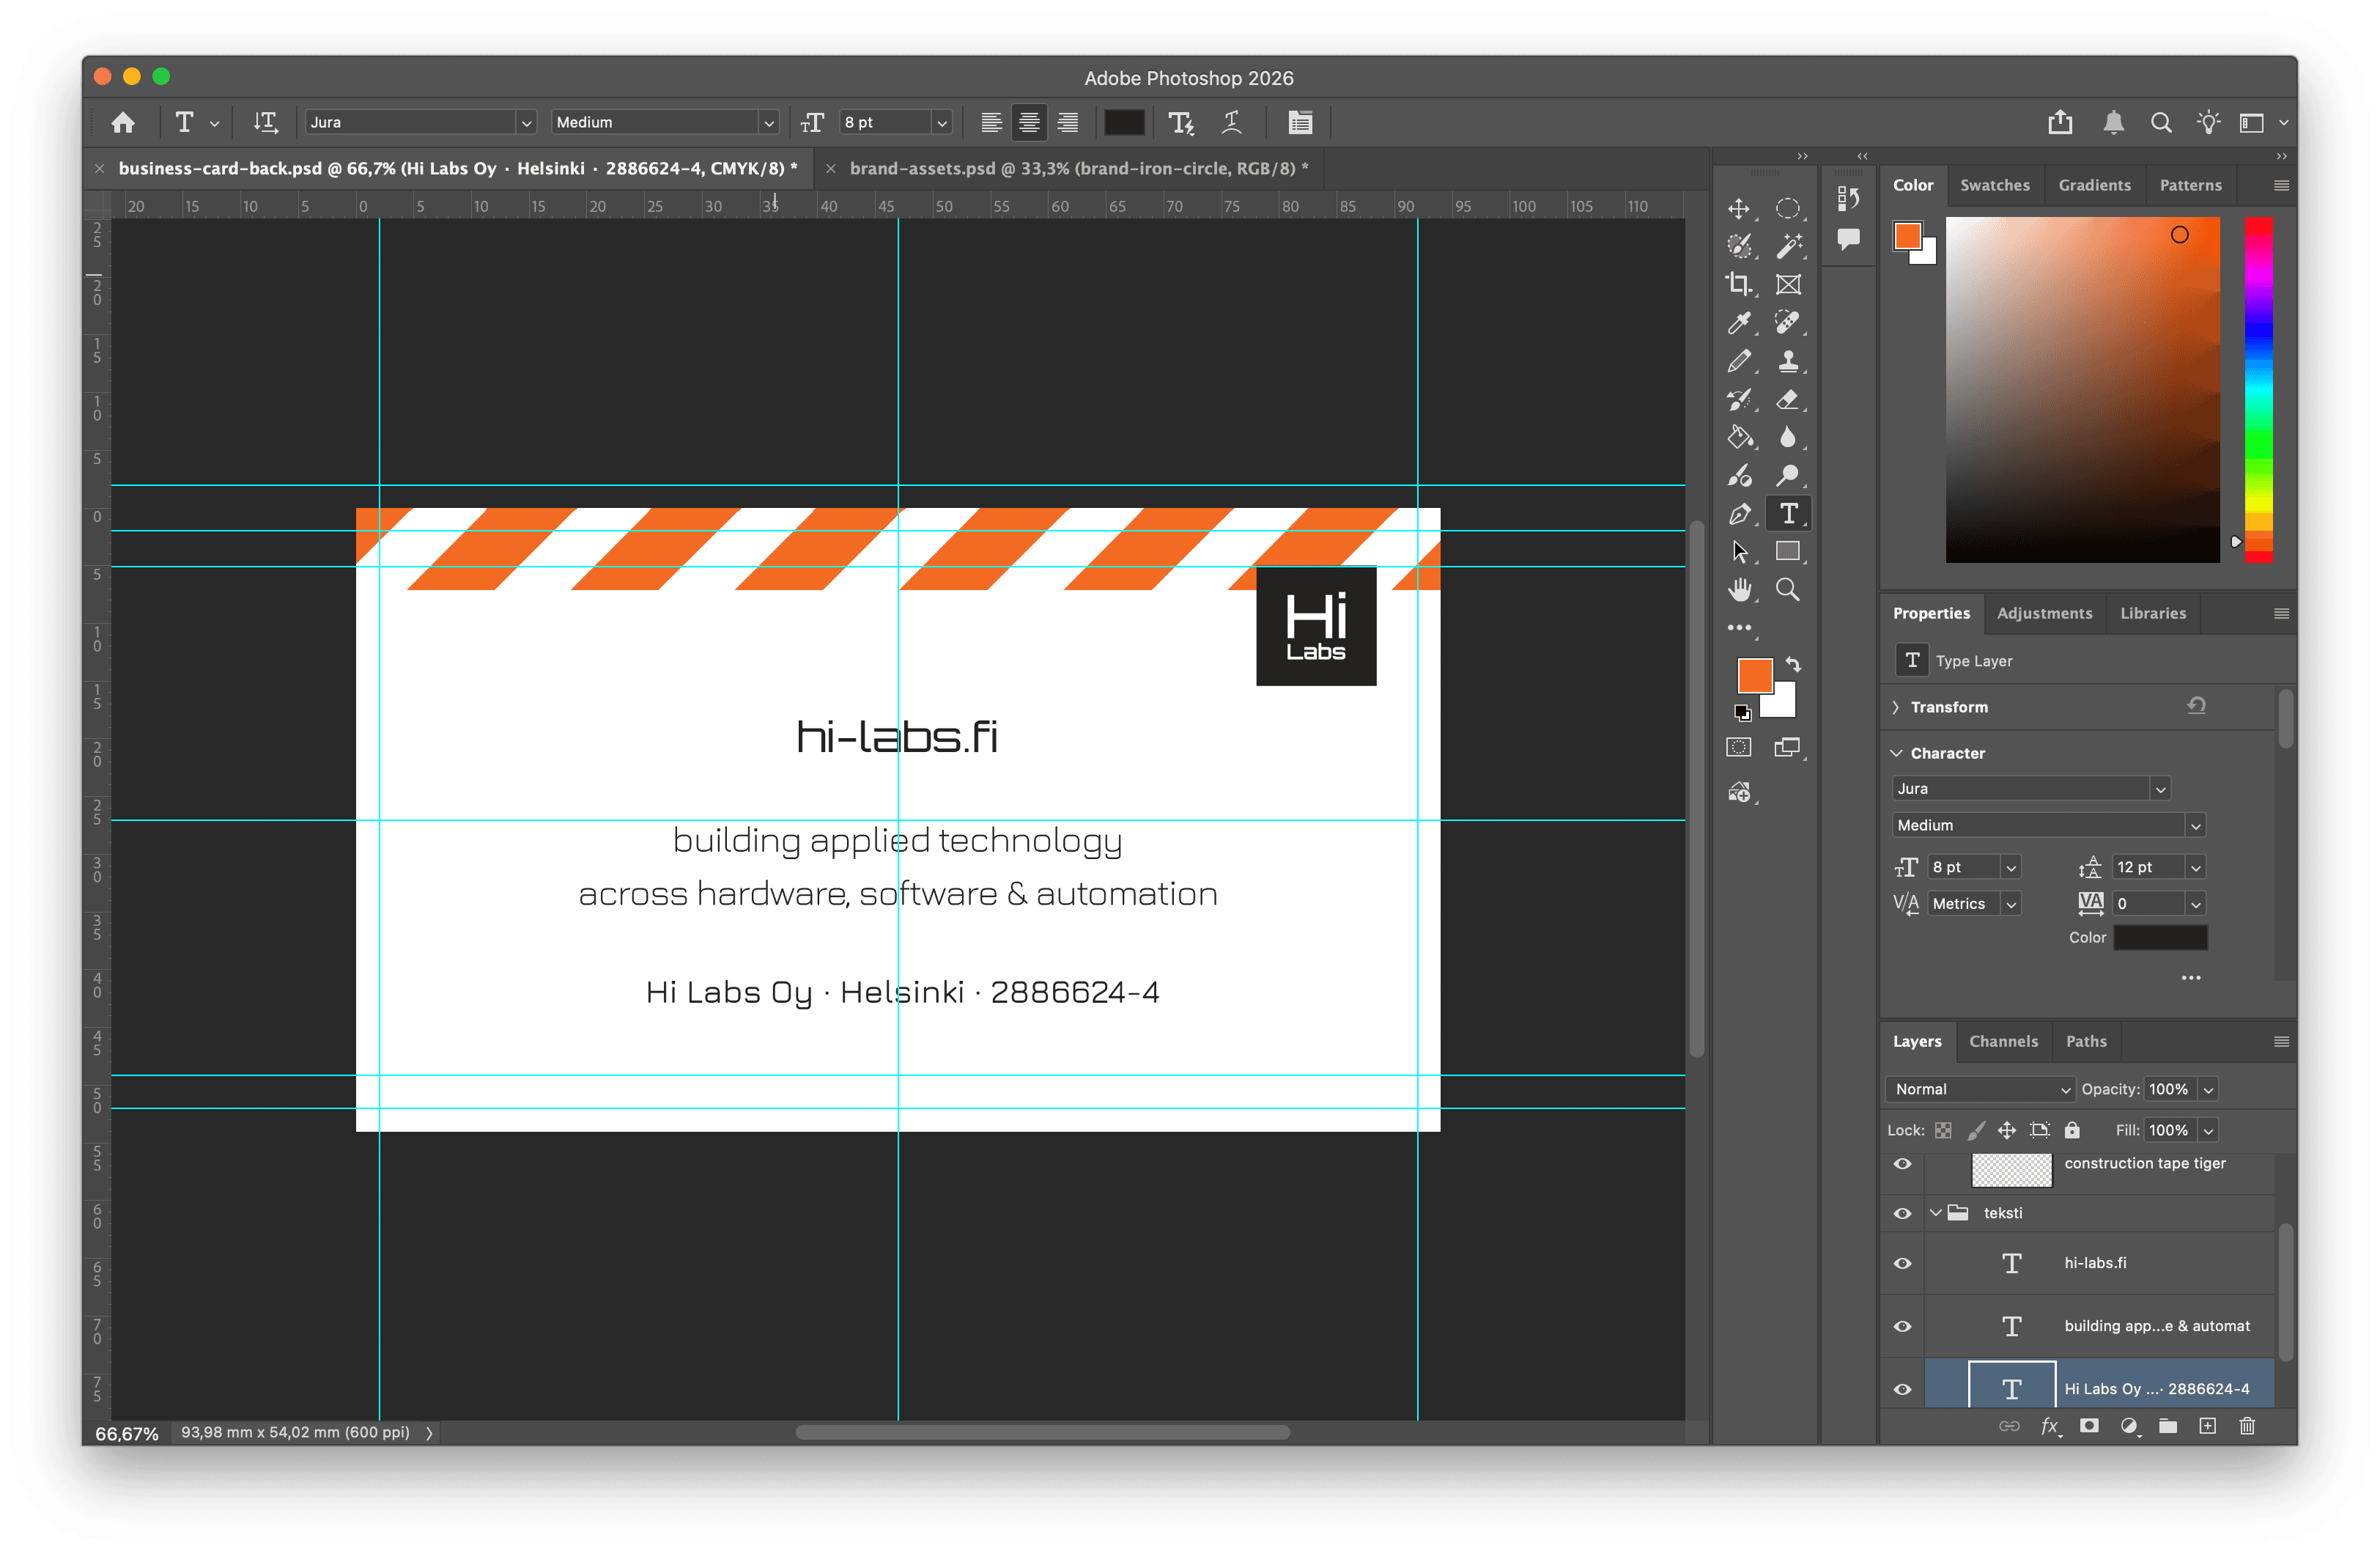This screenshot has height=1554, width=2380.
Task: Hide the teksti group
Action: [1902, 1213]
